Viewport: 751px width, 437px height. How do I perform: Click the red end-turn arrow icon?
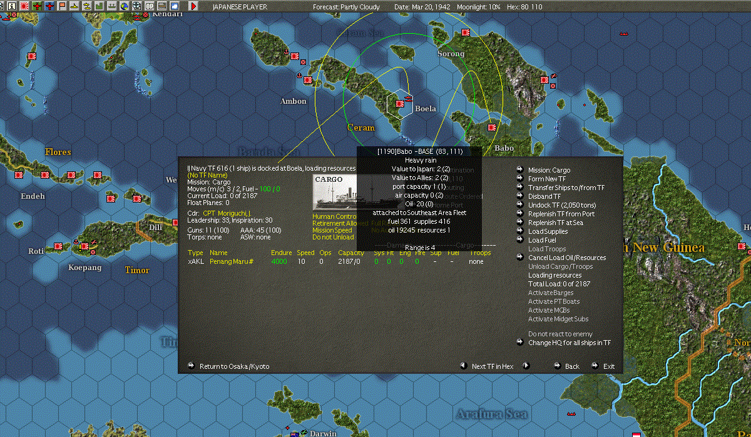point(193,6)
